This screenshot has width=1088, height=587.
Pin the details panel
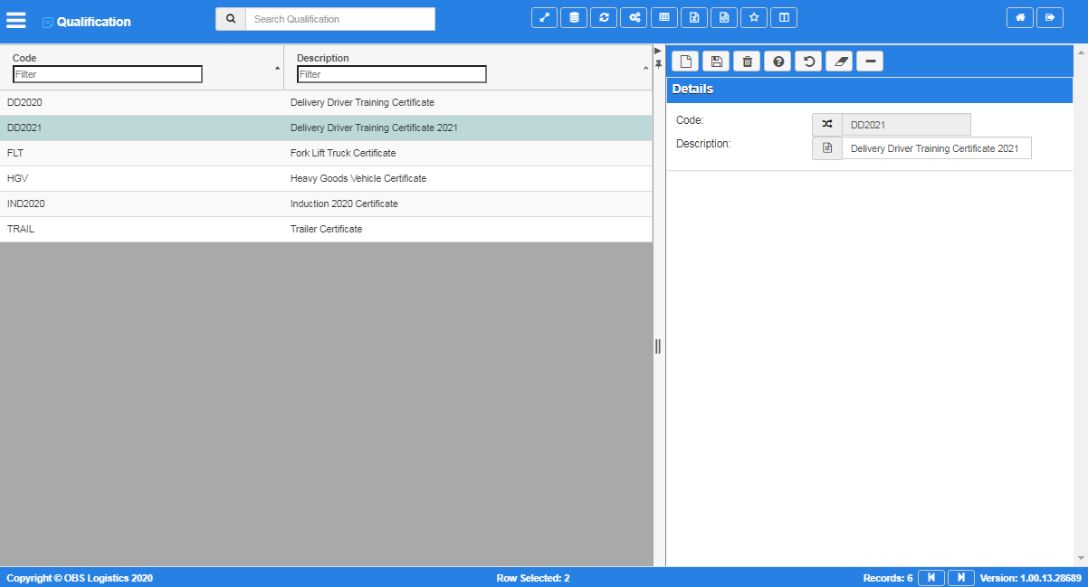pyautogui.click(x=659, y=63)
